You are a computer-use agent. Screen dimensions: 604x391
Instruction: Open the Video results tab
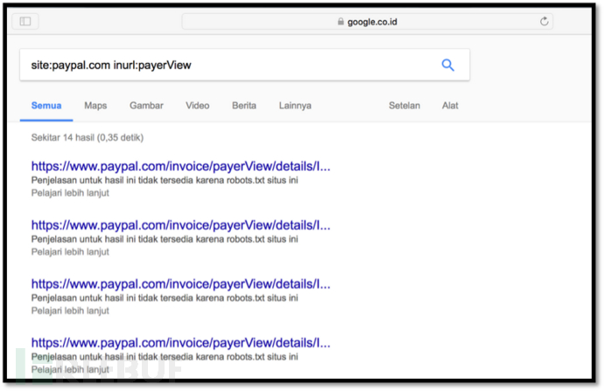[x=198, y=106]
